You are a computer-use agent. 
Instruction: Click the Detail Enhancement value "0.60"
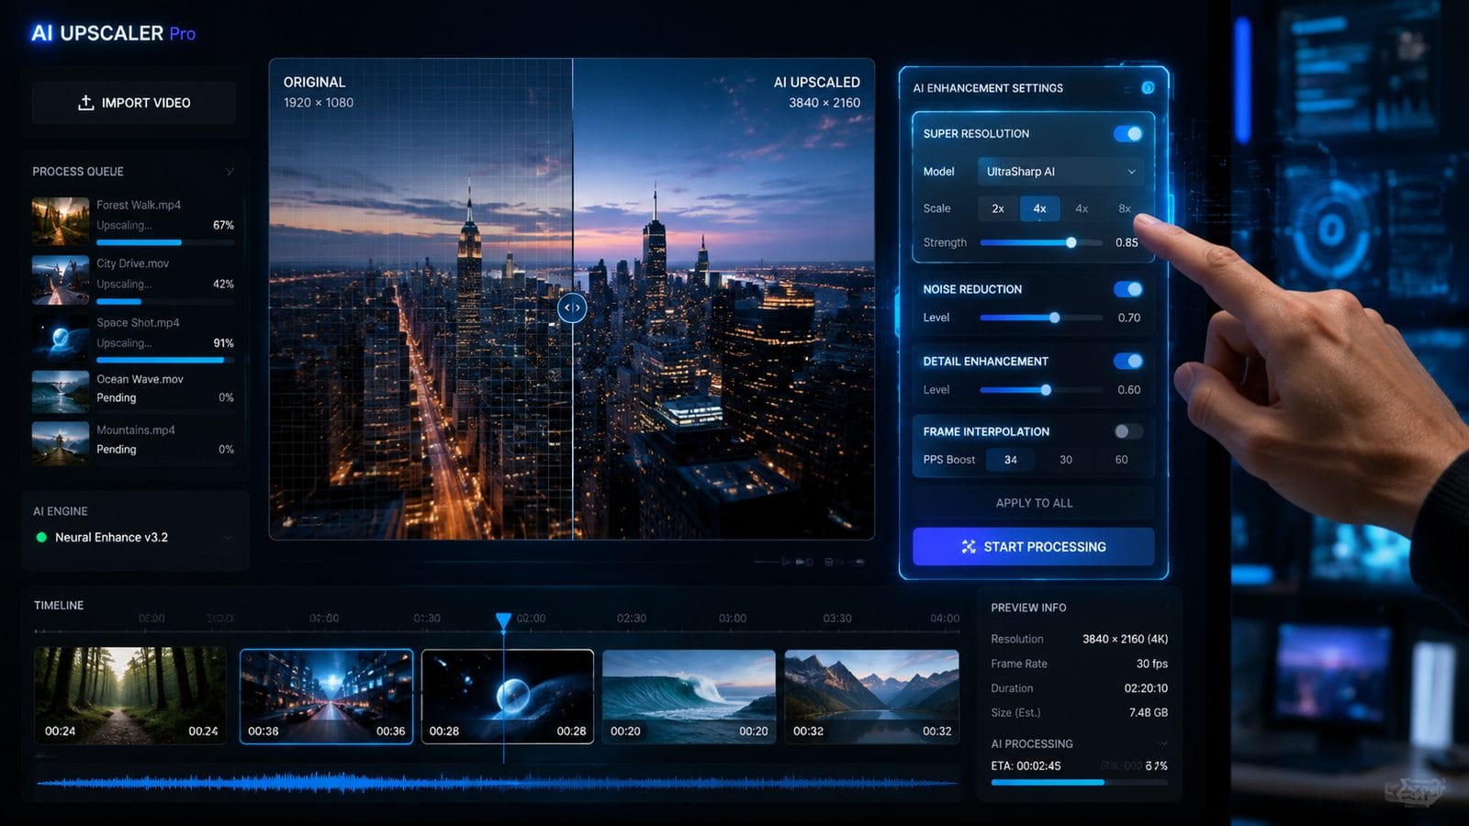[1129, 390]
